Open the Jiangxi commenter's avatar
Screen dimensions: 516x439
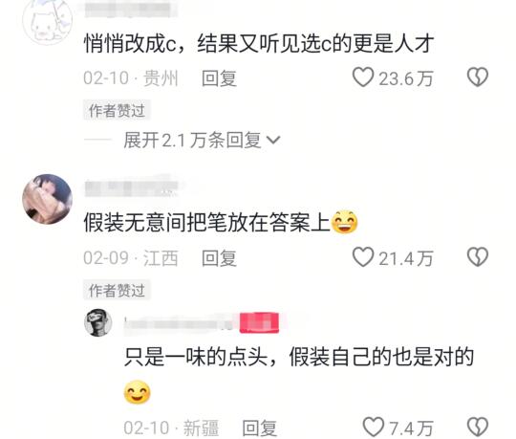pyautogui.click(x=48, y=199)
